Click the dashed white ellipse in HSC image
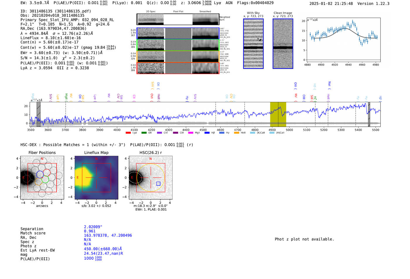Image resolution: width=410 pixels, height=279 pixels. coord(134,177)
